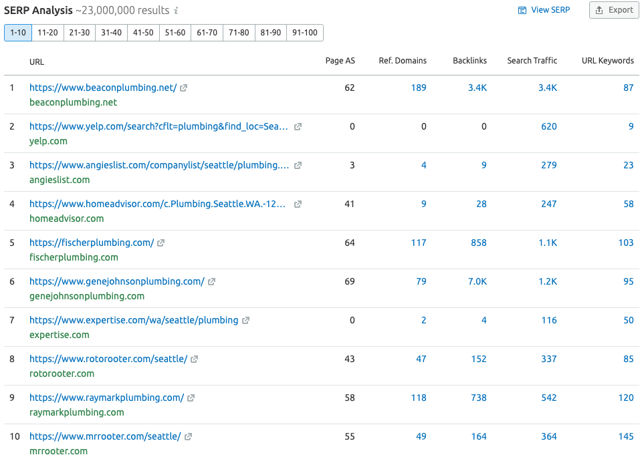
Task: Open the raymarkplumbing.com homepage URL
Action: coord(107,398)
